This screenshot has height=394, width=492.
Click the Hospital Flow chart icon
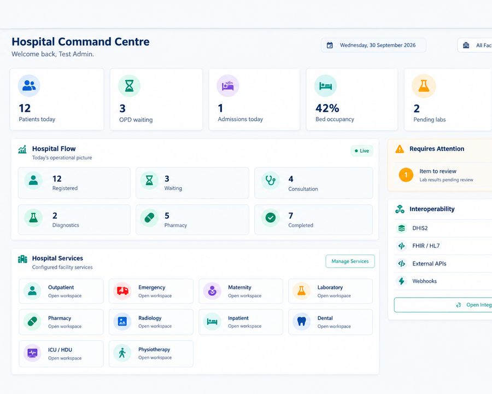(22, 149)
